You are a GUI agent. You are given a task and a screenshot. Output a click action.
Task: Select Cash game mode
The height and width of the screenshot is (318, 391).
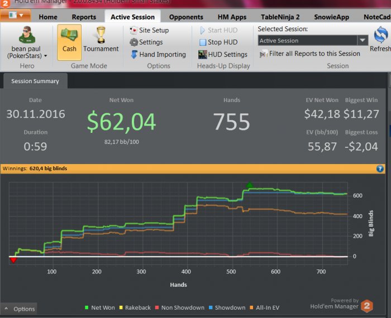tap(69, 42)
